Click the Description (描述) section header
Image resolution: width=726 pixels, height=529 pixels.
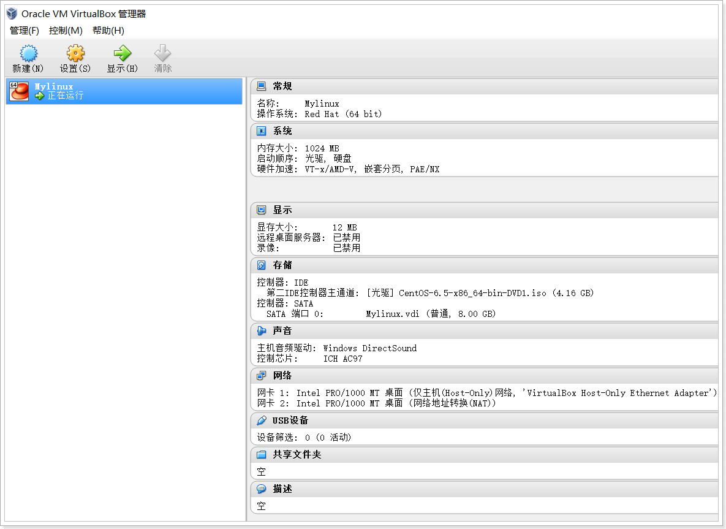[282, 489]
